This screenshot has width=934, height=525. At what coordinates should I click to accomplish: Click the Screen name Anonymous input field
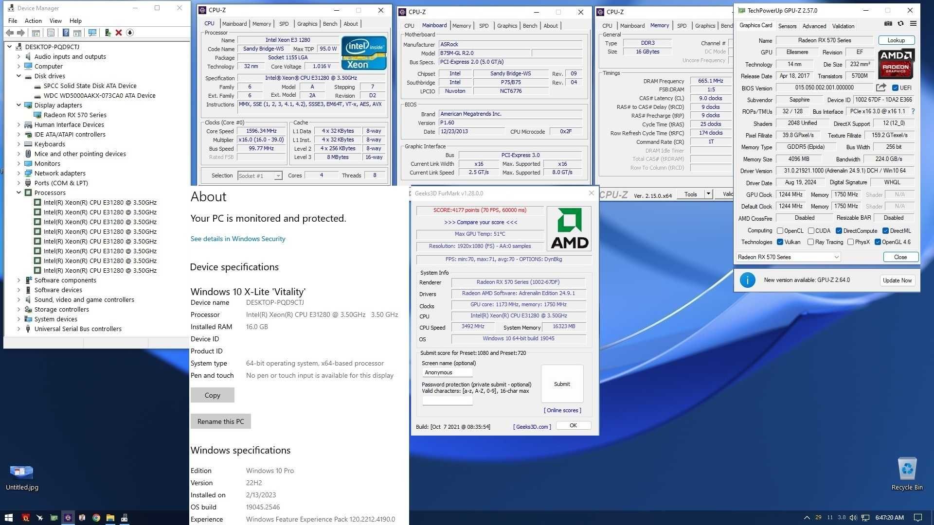coord(447,372)
